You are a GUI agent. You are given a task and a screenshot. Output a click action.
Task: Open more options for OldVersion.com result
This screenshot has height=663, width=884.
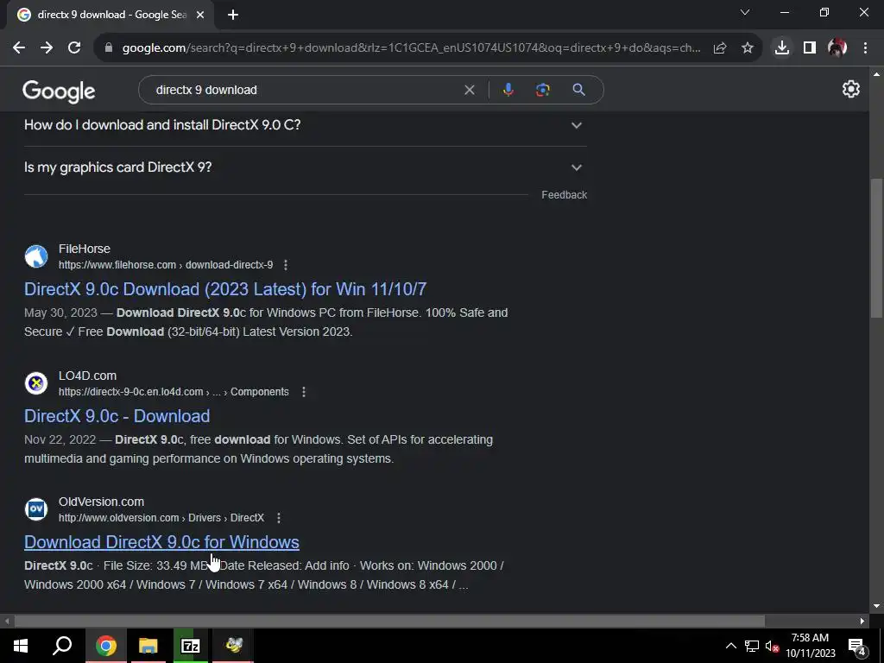pyautogui.click(x=279, y=518)
